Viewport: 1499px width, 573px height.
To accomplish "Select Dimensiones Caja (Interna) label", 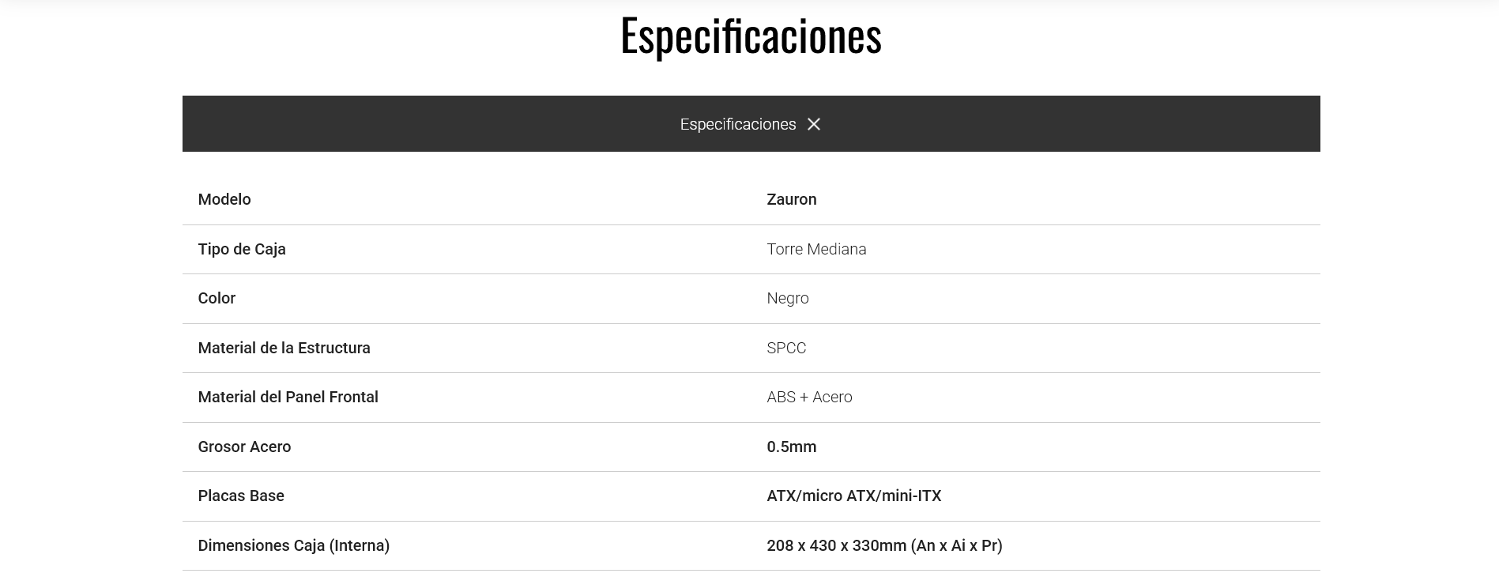I will point(293,545).
